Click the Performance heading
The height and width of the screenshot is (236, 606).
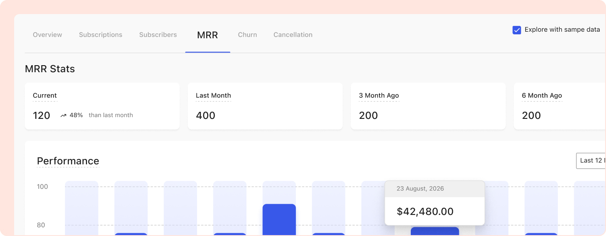pyautogui.click(x=68, y=161)
